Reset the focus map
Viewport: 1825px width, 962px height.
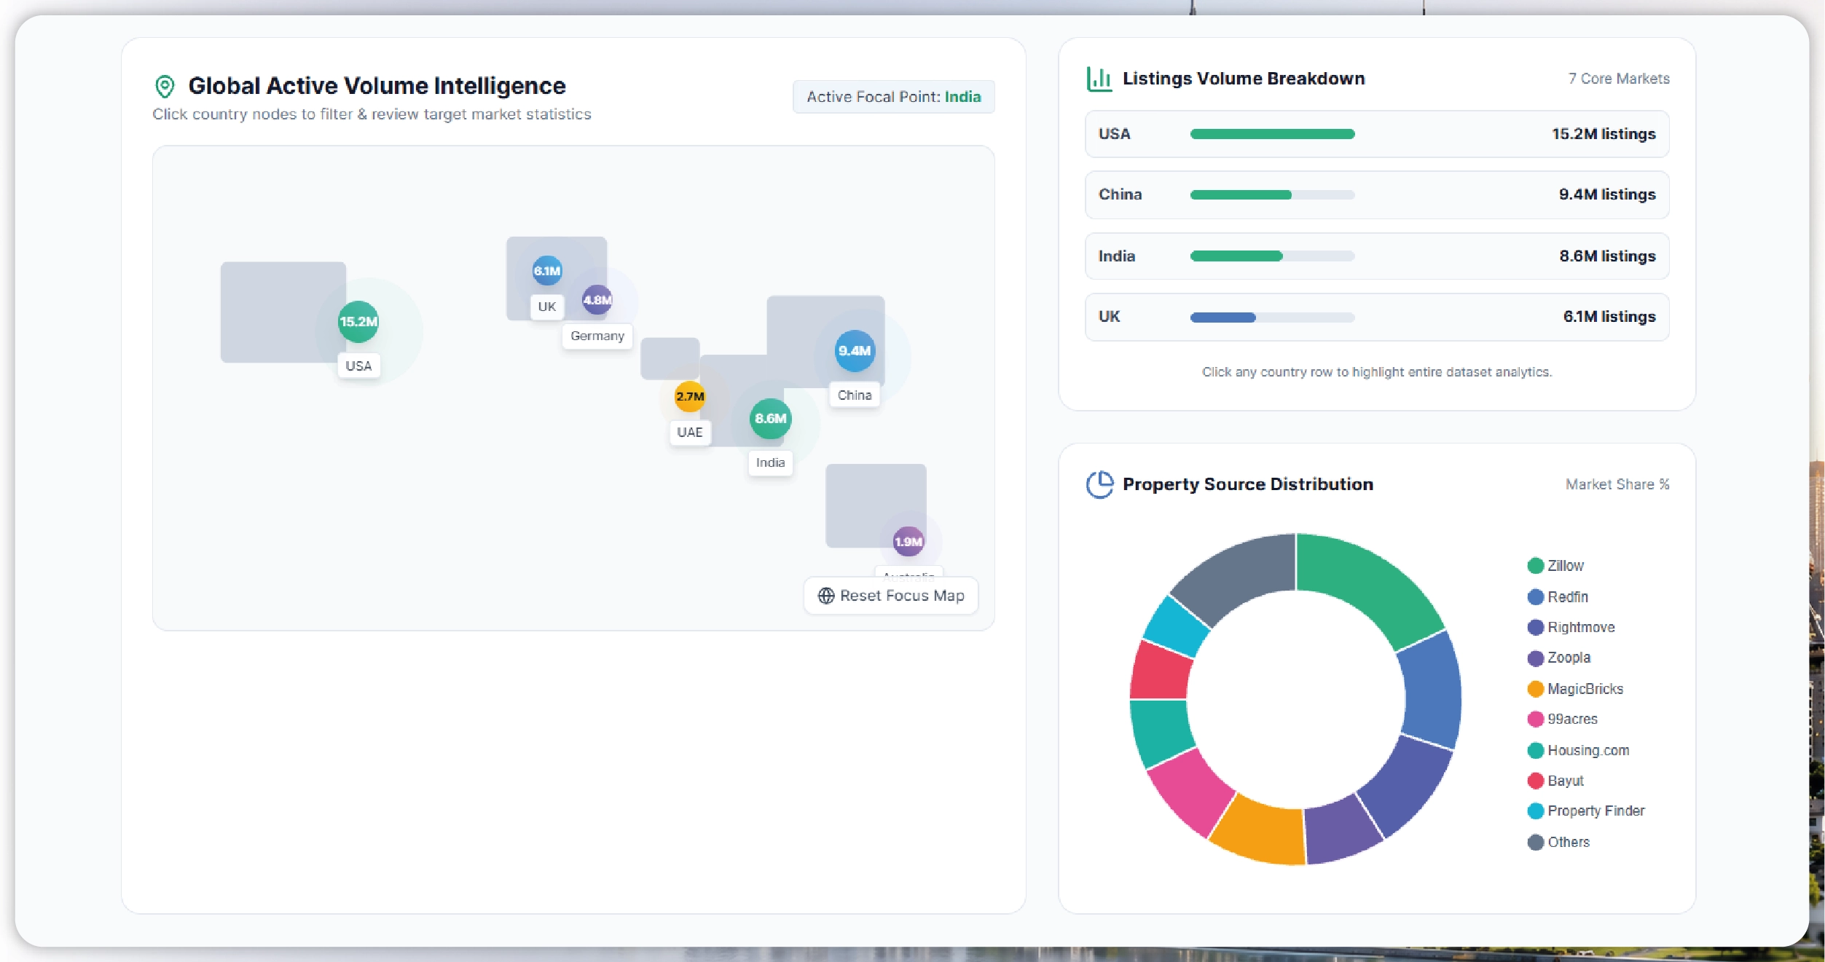coord(891,596)
